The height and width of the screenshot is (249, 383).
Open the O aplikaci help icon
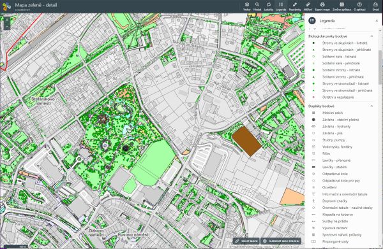pos(359,6)
